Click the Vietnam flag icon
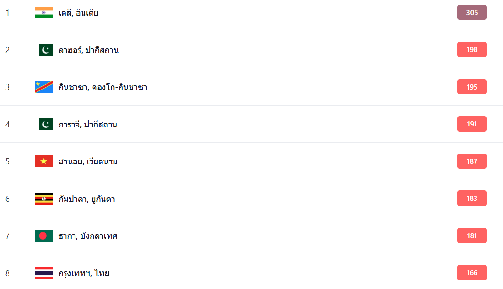Image resolution: width=503 pixels, height=289 pixels. point(44,162)
